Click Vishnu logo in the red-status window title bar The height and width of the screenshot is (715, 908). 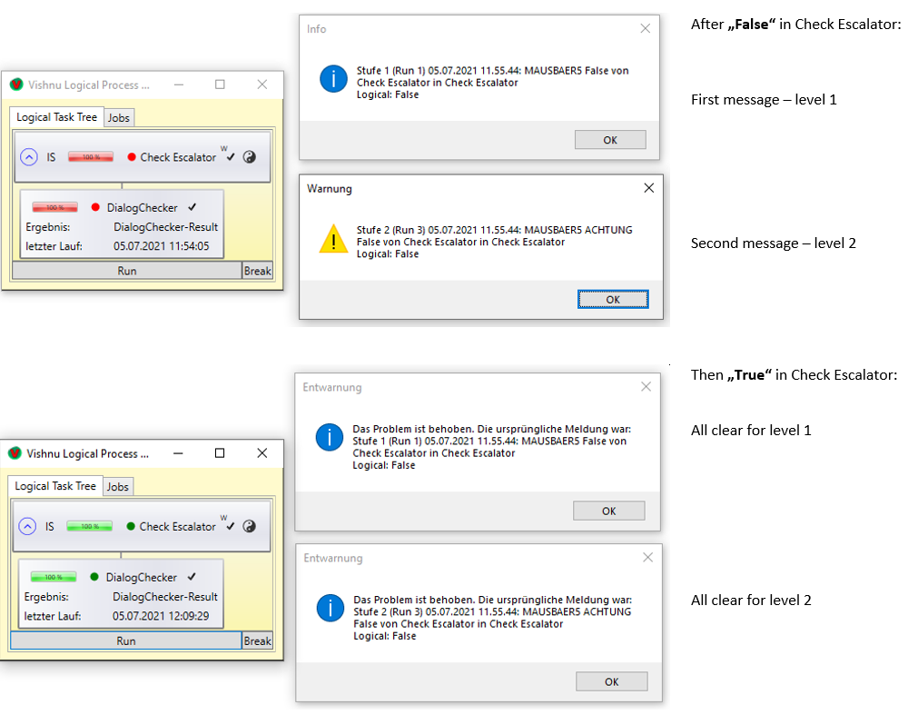15,84
